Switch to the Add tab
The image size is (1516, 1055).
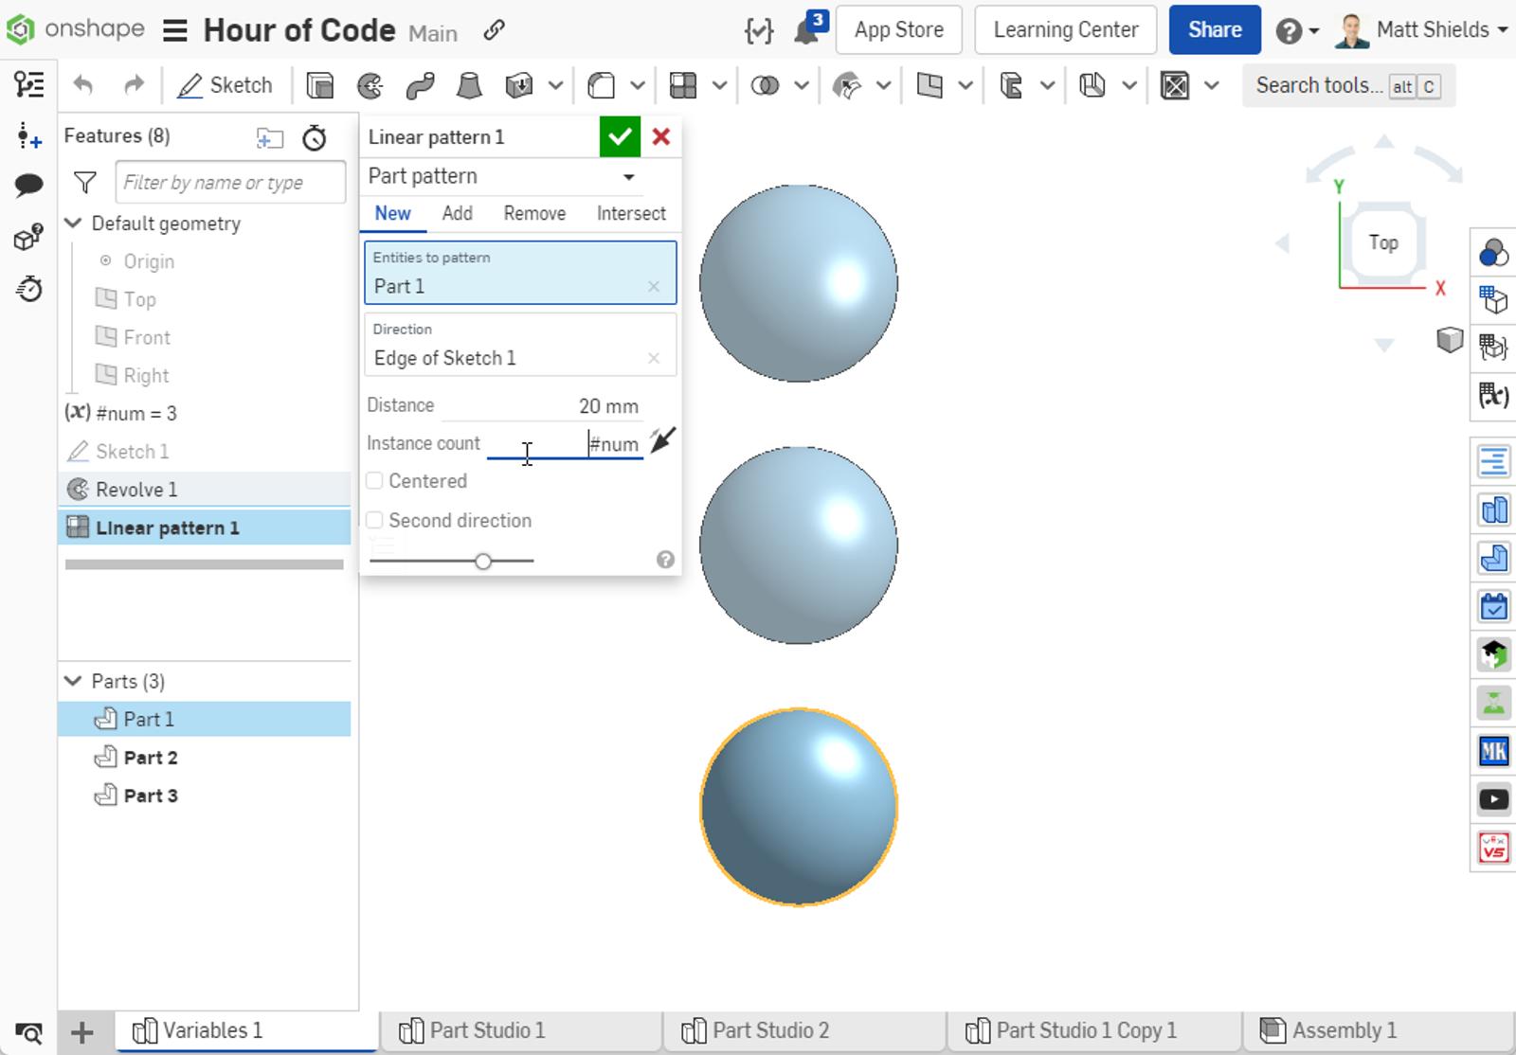(457, 213)
